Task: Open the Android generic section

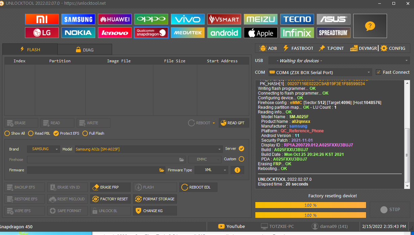Action: [224, 33]
